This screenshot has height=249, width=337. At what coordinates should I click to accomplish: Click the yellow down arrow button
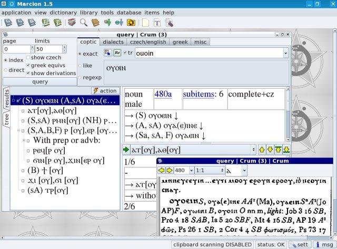pos(270,150)
